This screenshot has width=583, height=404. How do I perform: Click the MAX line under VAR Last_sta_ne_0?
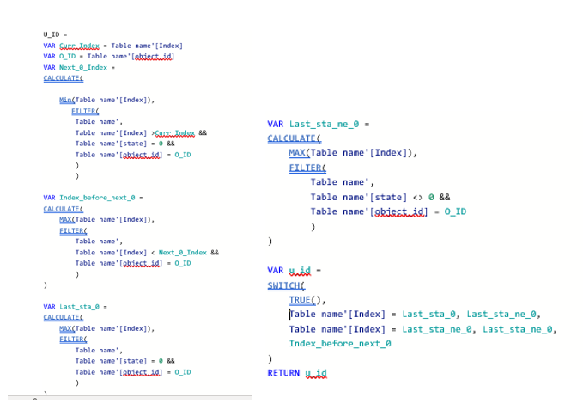tap(353, 153)
